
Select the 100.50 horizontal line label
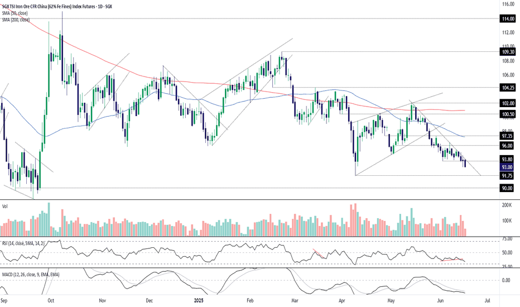(508, 114)
